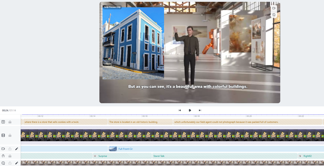Click the blue building image in preview
Viewport: 324px width, 166px height.
tap(133, 43)
